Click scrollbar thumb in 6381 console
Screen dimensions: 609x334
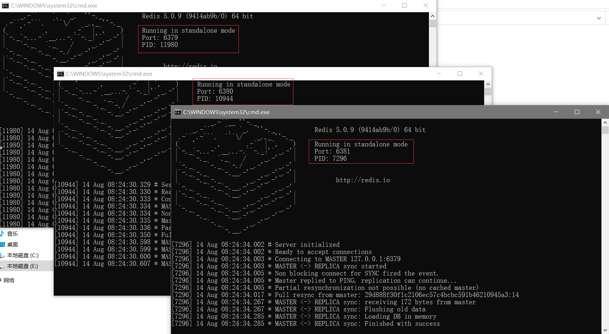pos(605,130)
